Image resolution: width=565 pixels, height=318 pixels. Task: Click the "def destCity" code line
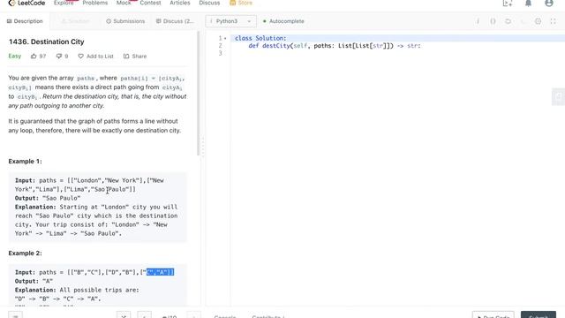[x=335, y=46]
